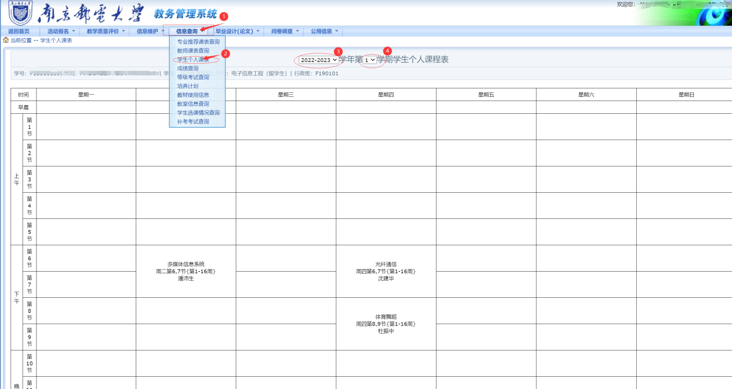Click the 第10节 period label

(29, 363)
